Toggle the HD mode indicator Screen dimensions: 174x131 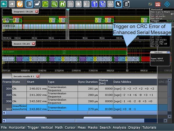click(158, 4)
